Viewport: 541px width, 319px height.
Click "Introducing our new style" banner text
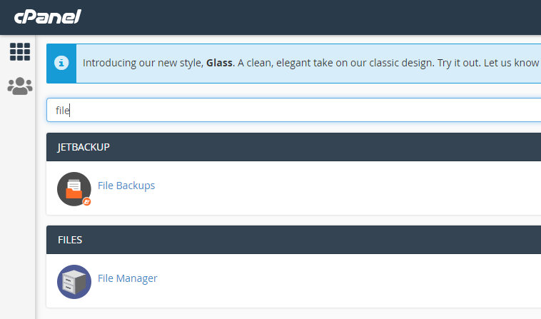143,63
